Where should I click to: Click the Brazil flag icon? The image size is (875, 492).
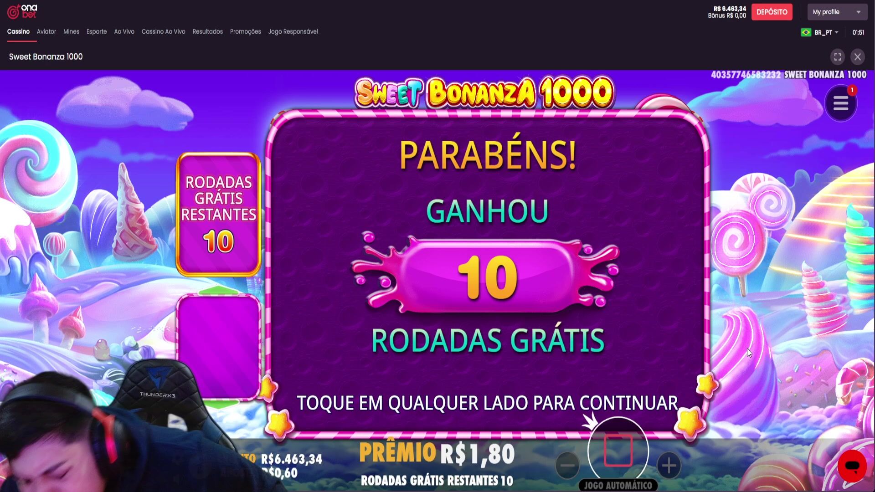click(806, 32)
